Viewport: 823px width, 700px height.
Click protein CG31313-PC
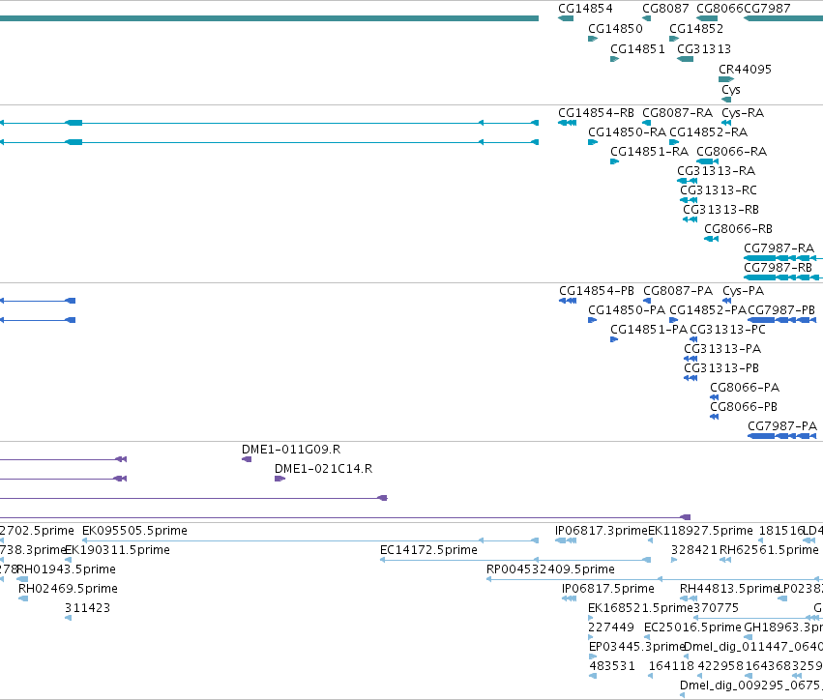coord(727,330)
